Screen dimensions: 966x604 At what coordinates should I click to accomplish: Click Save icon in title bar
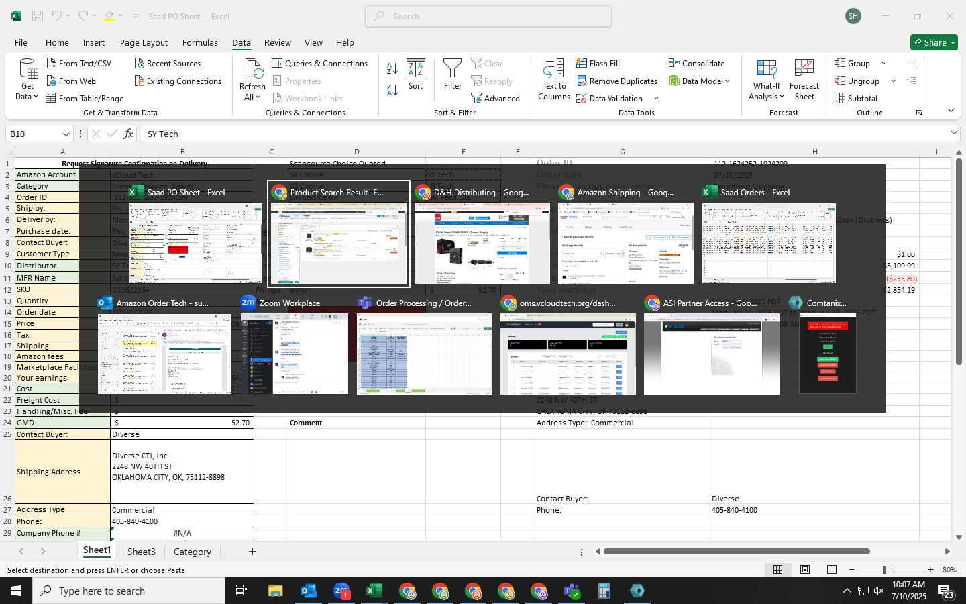tap(38, 16)
